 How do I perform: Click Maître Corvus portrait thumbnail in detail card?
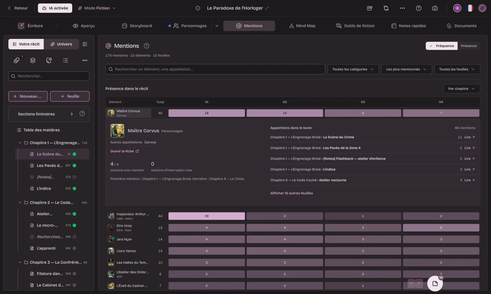(x=117, y=131)
